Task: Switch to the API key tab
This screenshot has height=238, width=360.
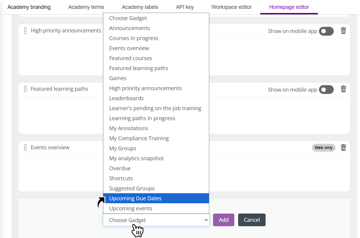Action: click(x=185, y=7)
